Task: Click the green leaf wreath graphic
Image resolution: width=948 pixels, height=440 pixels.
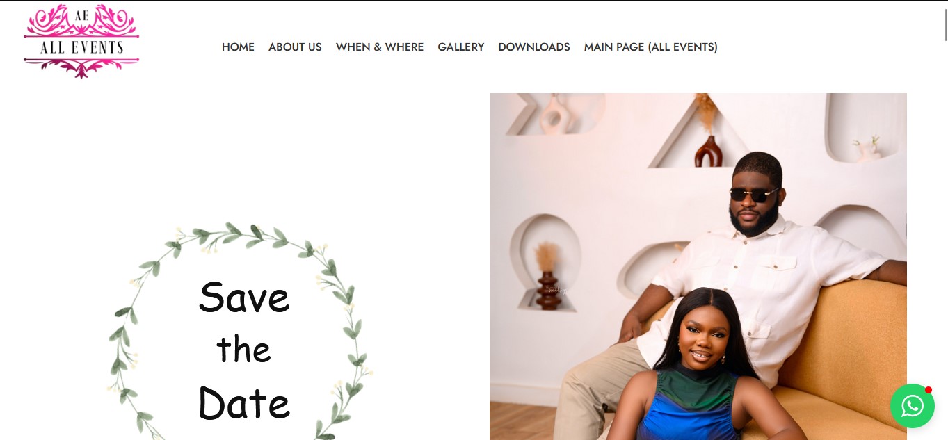Action: [x=240, y=332]
